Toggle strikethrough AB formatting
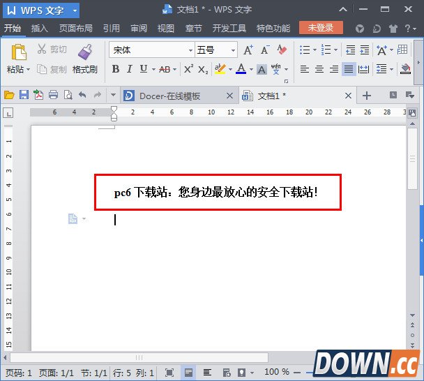Screen dimensions: 424x381 coord(165,70)
